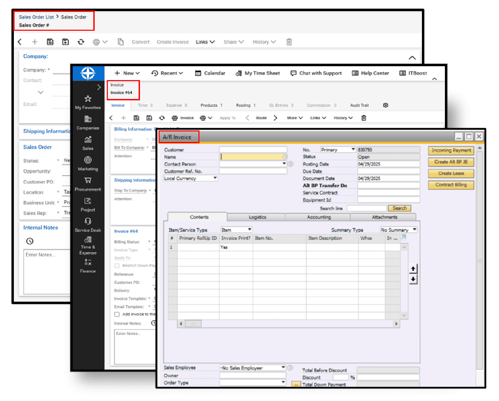Click the delete trash icon in Sales Order toolbar

click(x=289, y=42)
